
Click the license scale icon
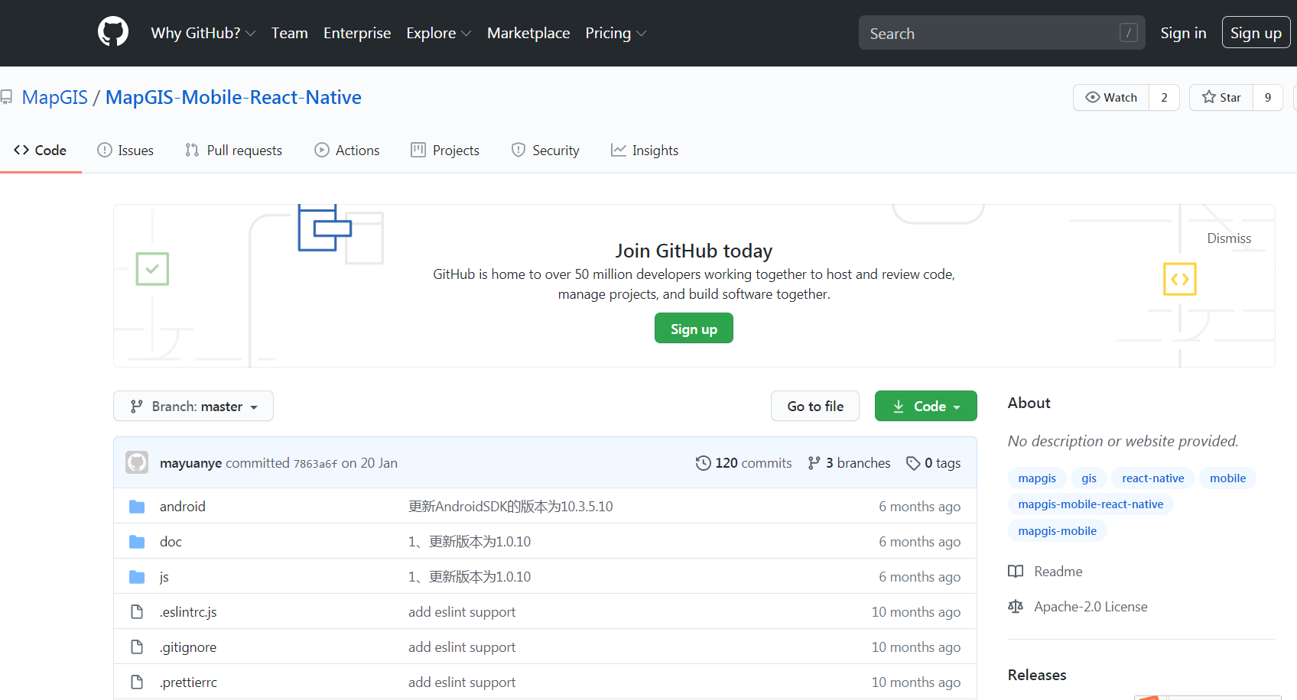pos(1016,607)
